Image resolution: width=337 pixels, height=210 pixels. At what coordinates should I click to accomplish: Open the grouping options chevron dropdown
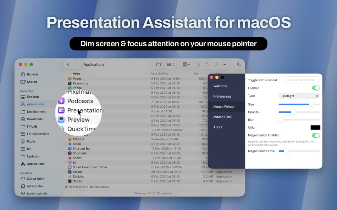click(186, 64)
